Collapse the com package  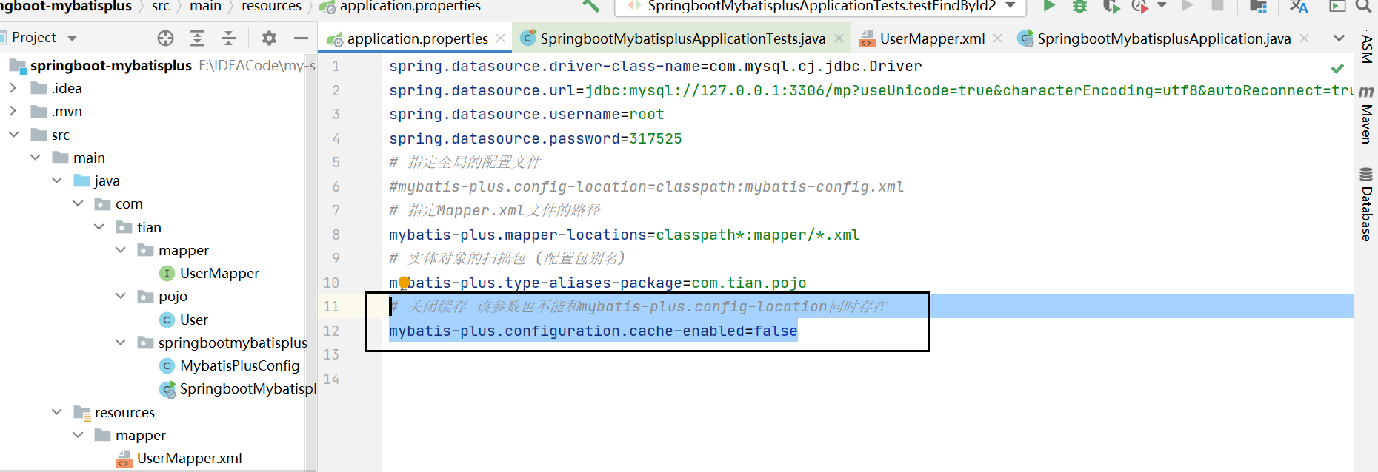pos(78,203)
